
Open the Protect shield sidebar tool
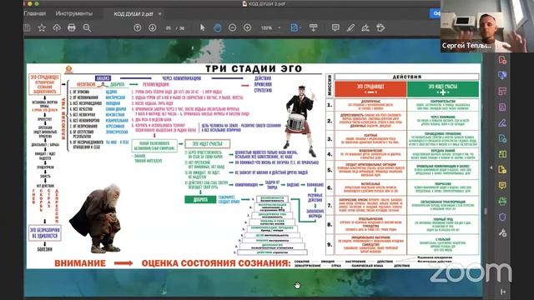pyautogui.click(x=502, y=217)
